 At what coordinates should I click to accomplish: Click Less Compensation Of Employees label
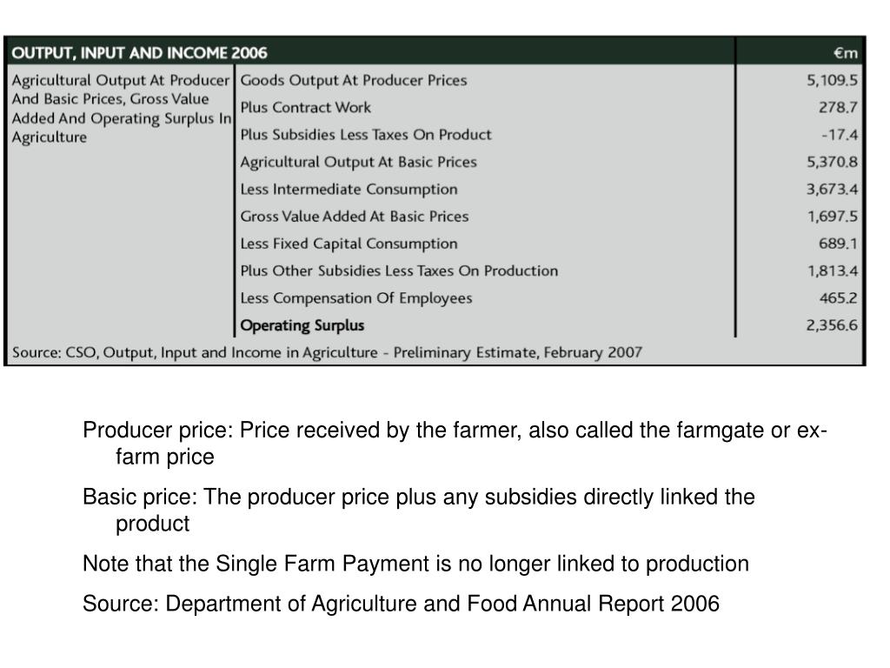coord(355,298)
